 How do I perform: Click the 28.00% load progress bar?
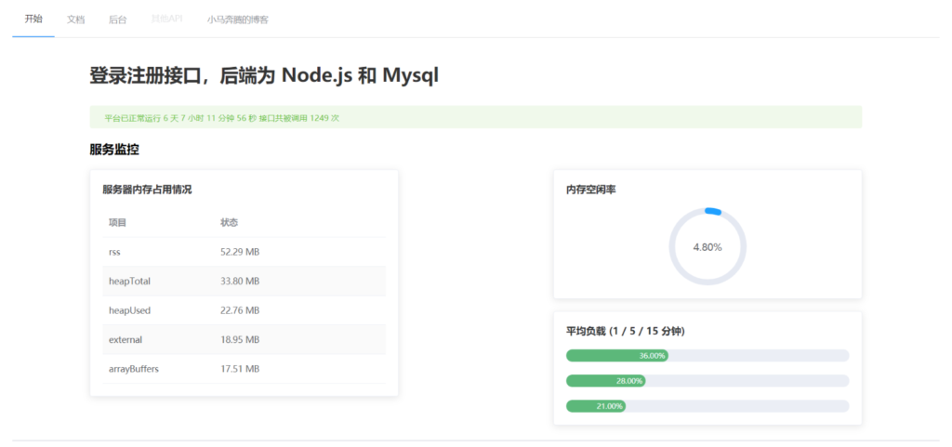coord(707,381)
